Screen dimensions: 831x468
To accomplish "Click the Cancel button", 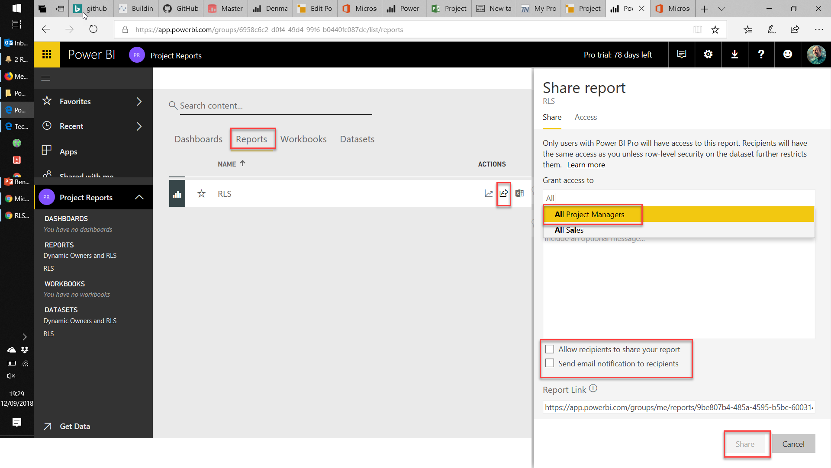I will pos(793,444).
